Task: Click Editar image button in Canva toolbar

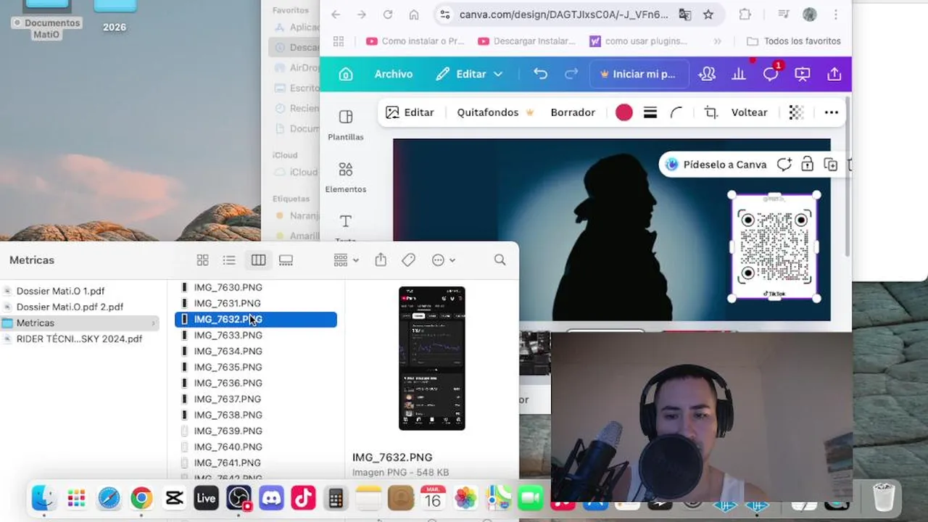Action: coord(410,112)
